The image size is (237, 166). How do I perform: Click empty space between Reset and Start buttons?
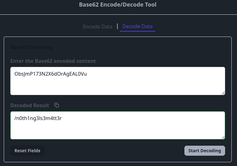click(x=113, y=151)
